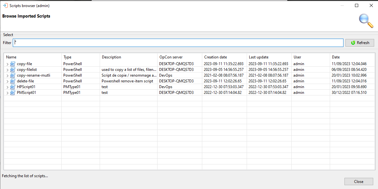Select the PMScript01 script name
Screen dimensions: 378x189
click(x=26, y=93)
